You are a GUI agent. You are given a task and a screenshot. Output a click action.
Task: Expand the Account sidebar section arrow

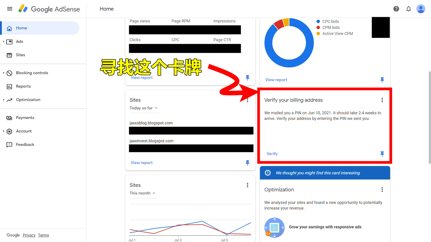coord(4,131)
